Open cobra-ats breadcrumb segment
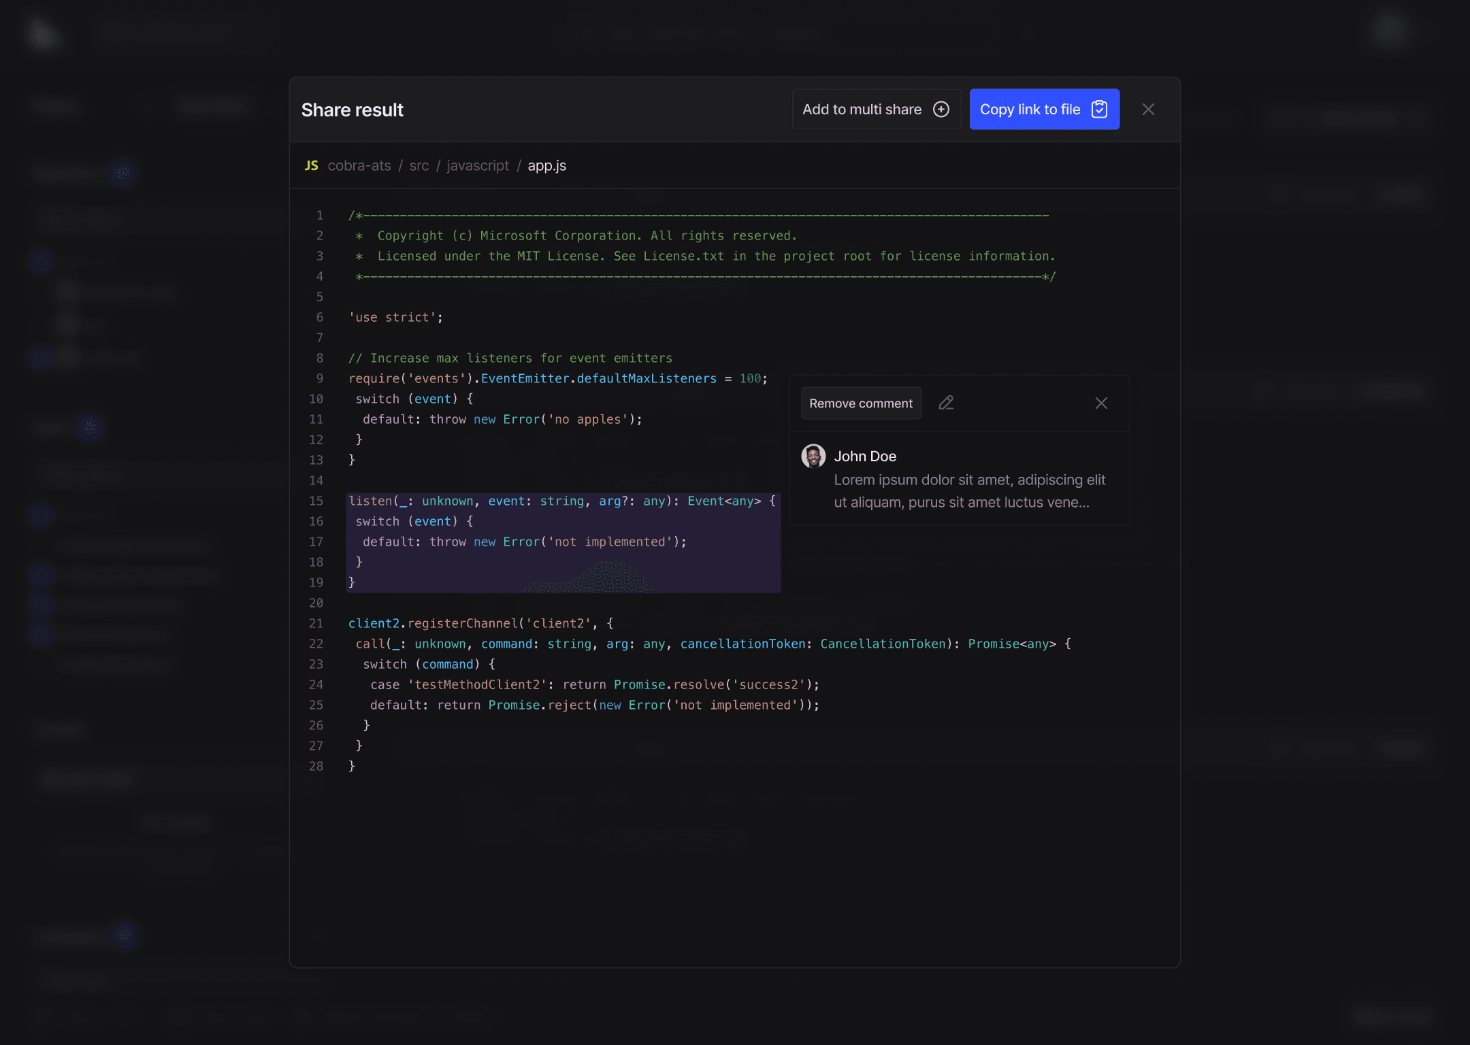The image size is (1470, 1045). tap(359, 166)
